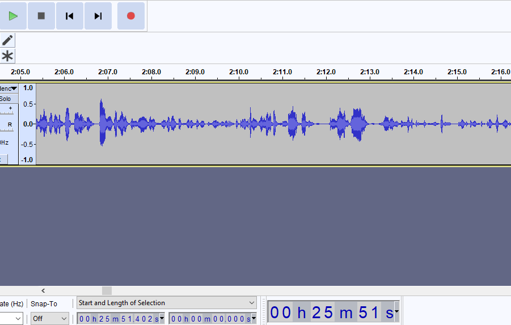Click the 2:07.0 mark on the timeline ruler
Viewport: 511px width, 325px height.
tap(108, 72)
